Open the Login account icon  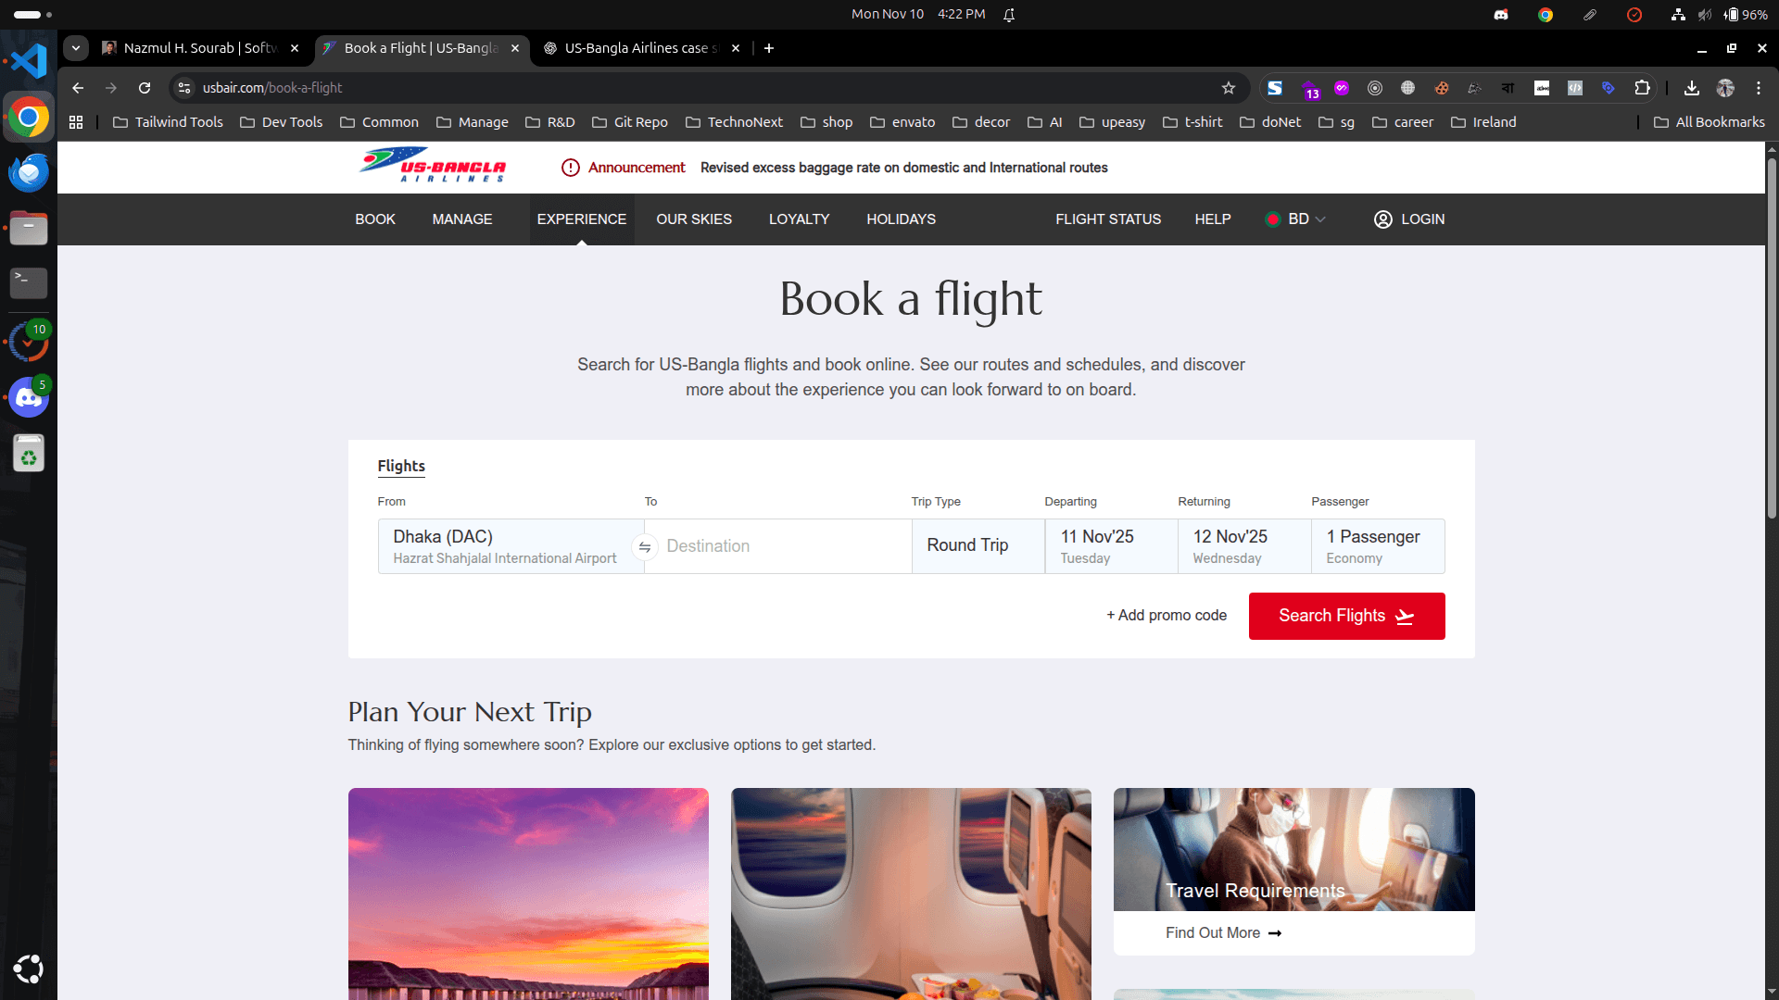coord(1383,219)
